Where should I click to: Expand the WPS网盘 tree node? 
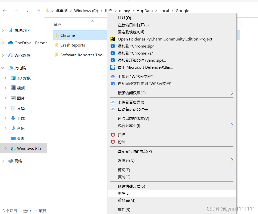(x=3, y=55)
